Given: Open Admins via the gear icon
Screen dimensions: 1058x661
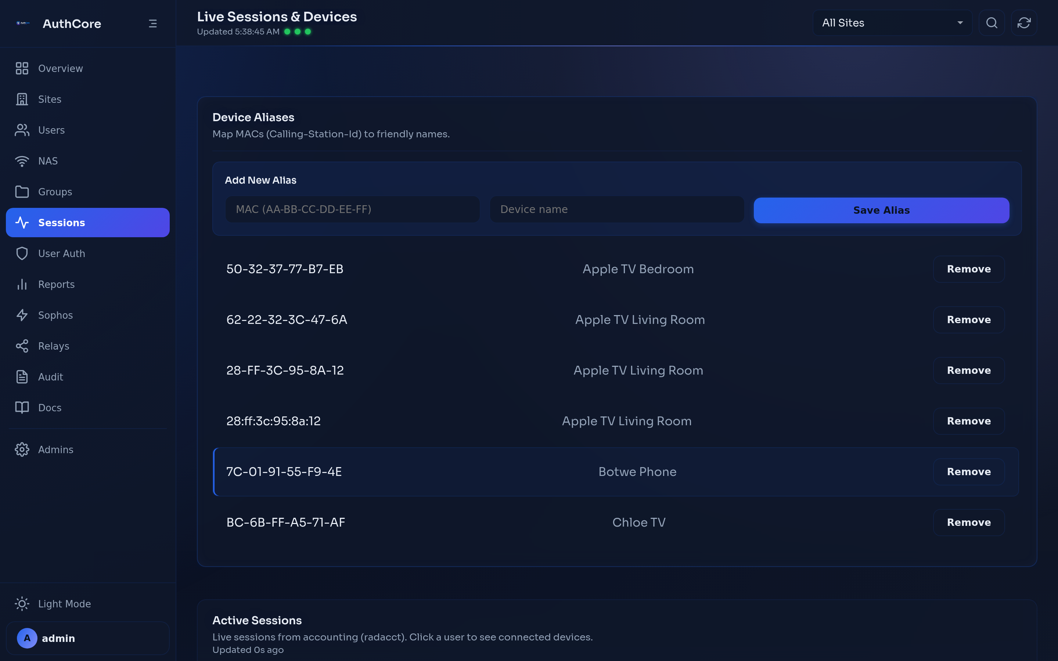Looking at the screenshot, I should [x=22, y=449].
